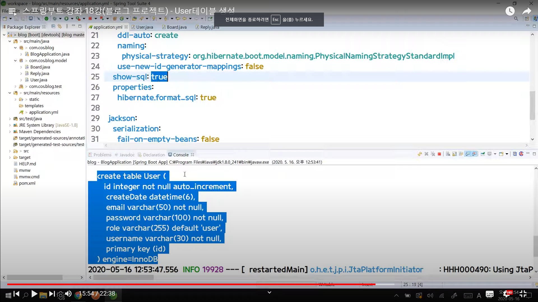Click the Watch Later clock icon
538x302 pixels.
pos(510,11)
